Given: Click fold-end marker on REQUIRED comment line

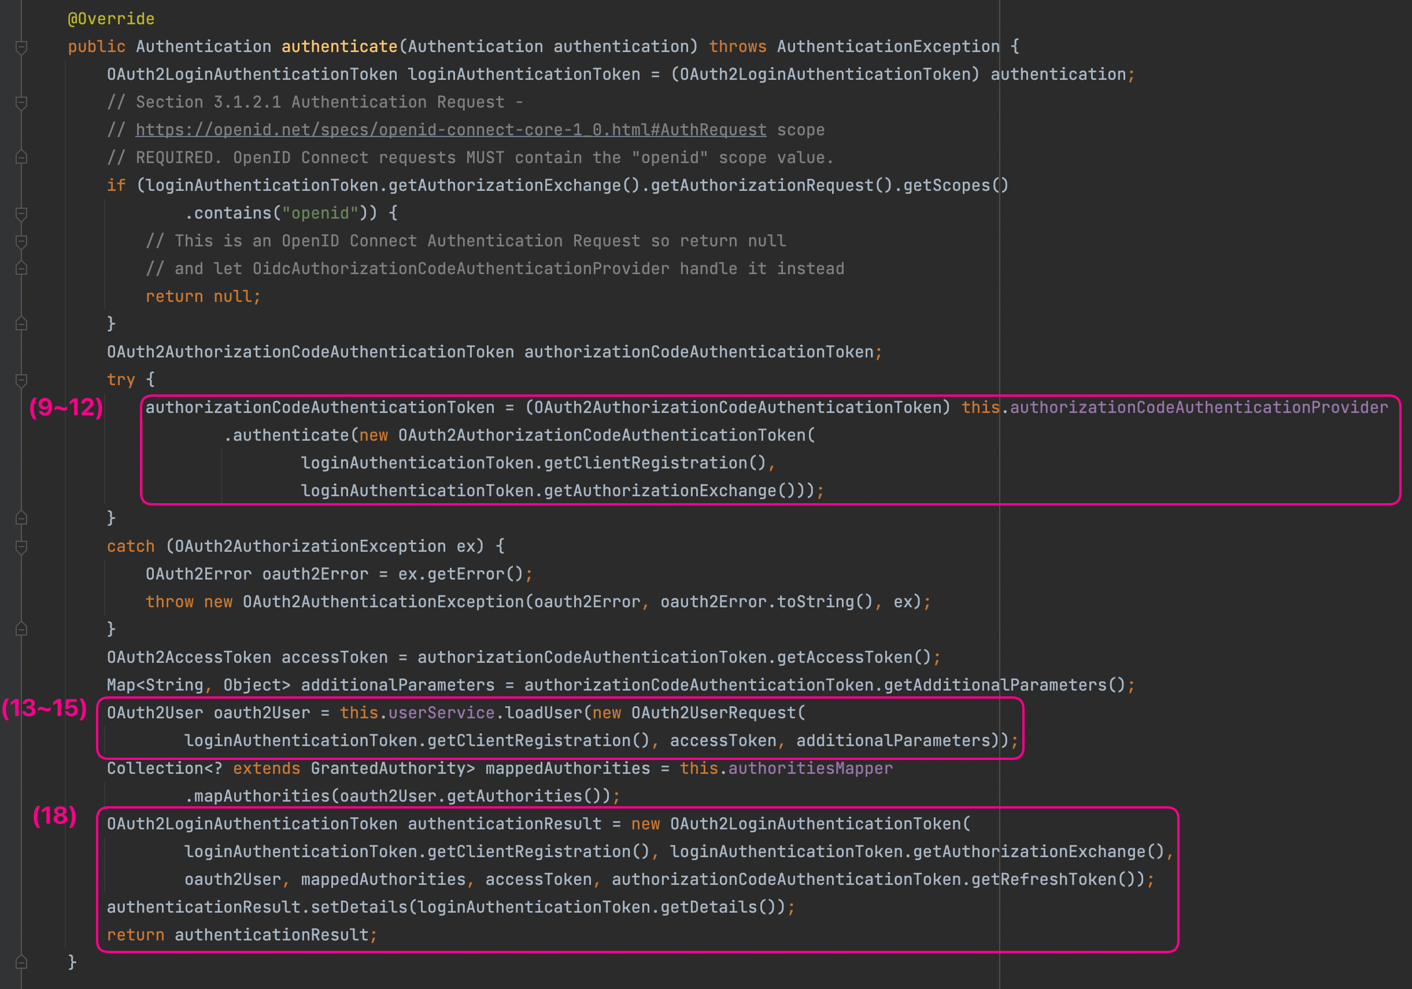Looking at the screenshot, I should pyautogui.click(x=21, y=158).
